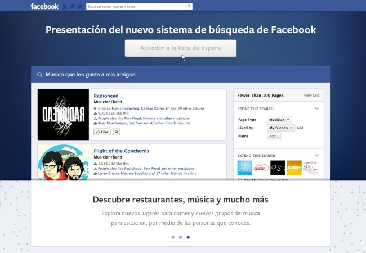The width and height of the screenshot is (366, 253).
Task: Select 'The Office' thumbnail in Extend search
Action: point(244,168)
